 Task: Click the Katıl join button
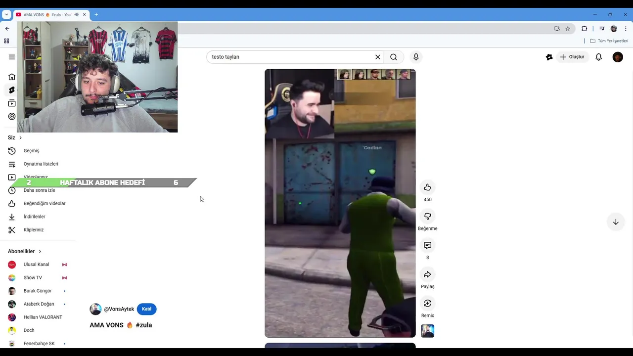coord(146,309)
